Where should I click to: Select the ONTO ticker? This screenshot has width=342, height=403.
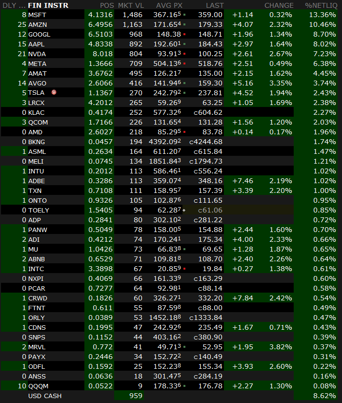pyautogui.click(x=38, y=200)
